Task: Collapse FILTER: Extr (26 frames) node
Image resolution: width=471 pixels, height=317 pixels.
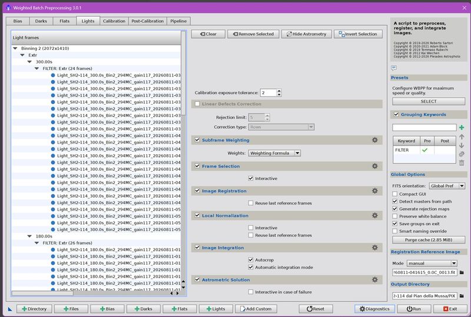Action: (x=37, y=243)
